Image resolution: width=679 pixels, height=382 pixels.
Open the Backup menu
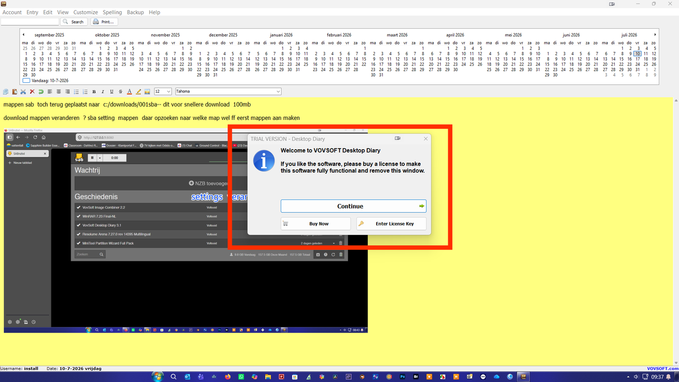pyautogui.click(x=135, y=12)
